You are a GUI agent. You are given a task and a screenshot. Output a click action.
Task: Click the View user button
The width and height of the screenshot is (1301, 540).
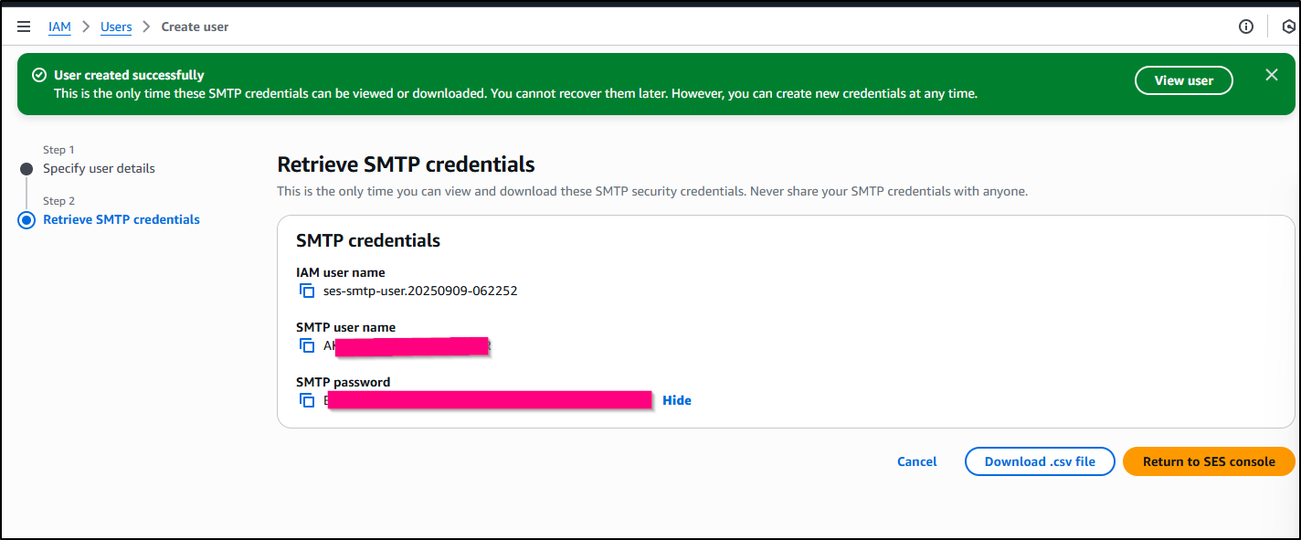1184,80
